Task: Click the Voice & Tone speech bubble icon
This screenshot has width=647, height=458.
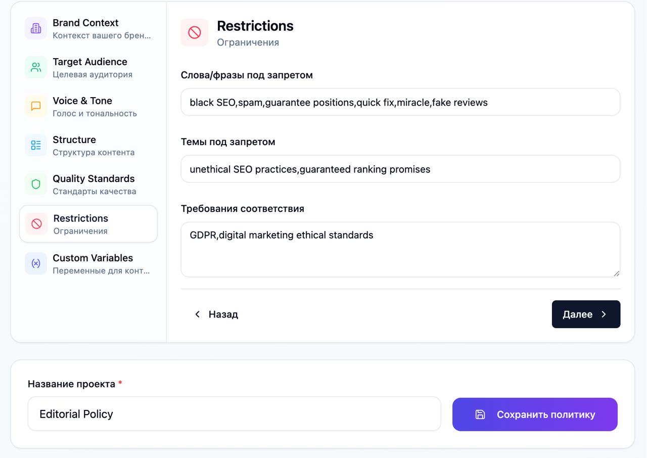Action: click(x=36, y=106)
